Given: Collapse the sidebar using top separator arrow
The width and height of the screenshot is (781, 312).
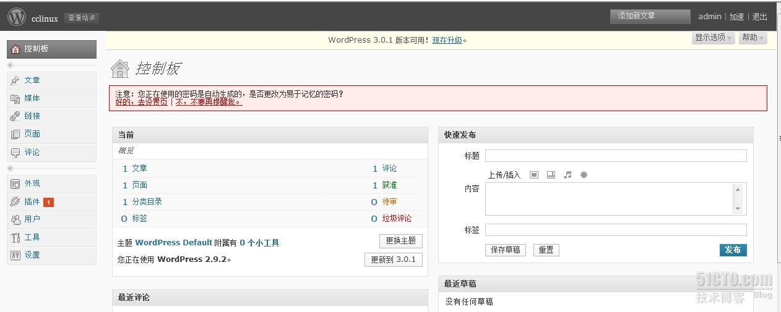Looking at the screenshot, I should tap(10, 65).
